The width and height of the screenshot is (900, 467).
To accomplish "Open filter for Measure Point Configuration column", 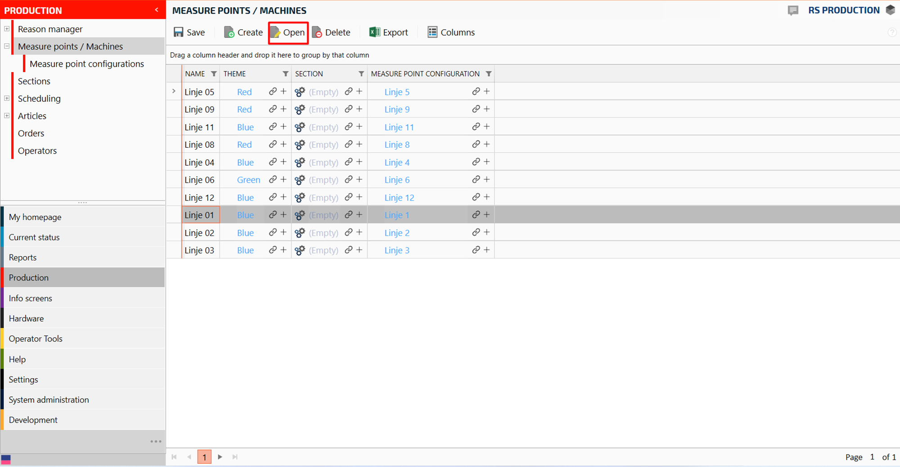I will pyautogui.click(x=488, y=74).
